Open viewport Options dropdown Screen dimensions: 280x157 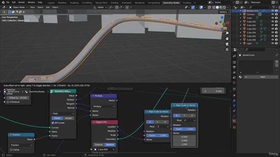click(x=224, y=12)
